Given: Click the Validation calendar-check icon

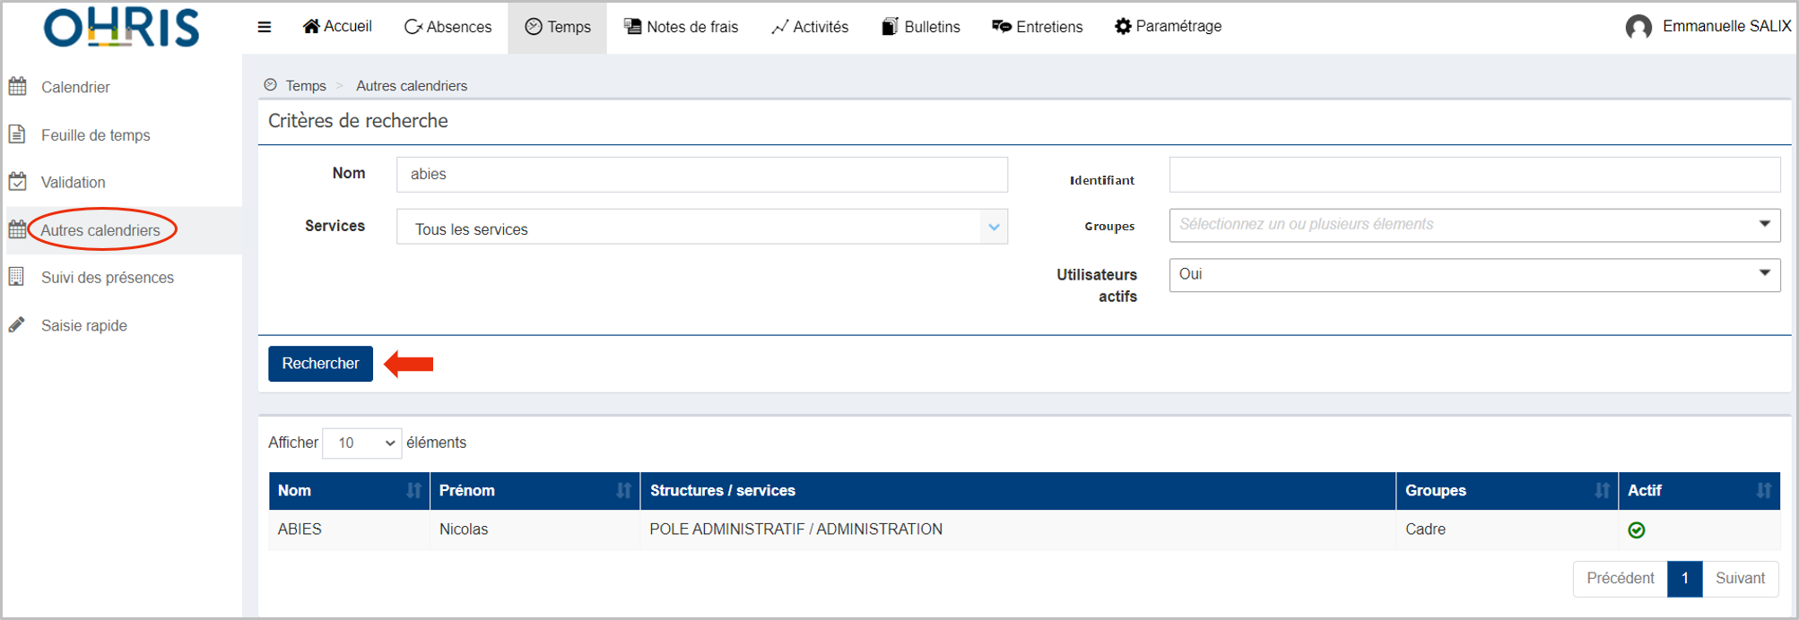Looking at the screenshot, I should tap(17, 181).
